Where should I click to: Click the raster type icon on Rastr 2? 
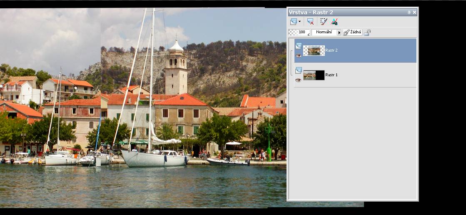pos(299,45)
